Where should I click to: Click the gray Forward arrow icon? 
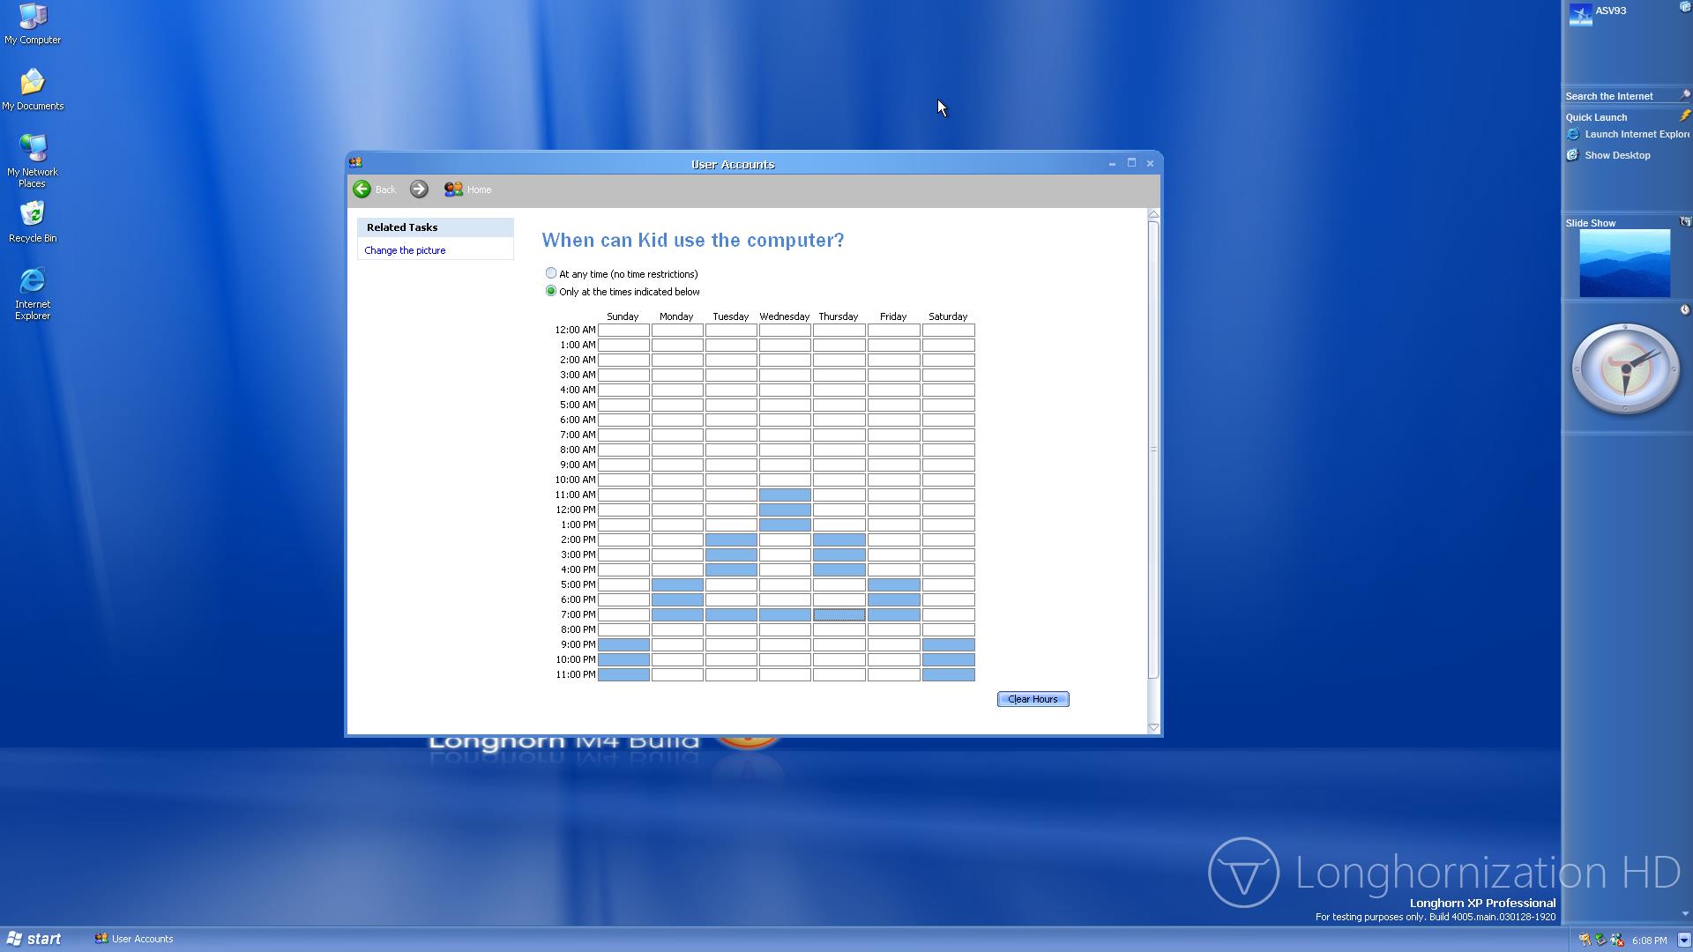tap(419, 189)
